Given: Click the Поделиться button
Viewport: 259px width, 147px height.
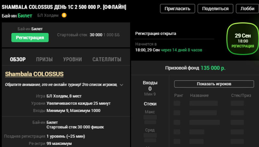Looking at the screenshot, I should tap(215, 9).
